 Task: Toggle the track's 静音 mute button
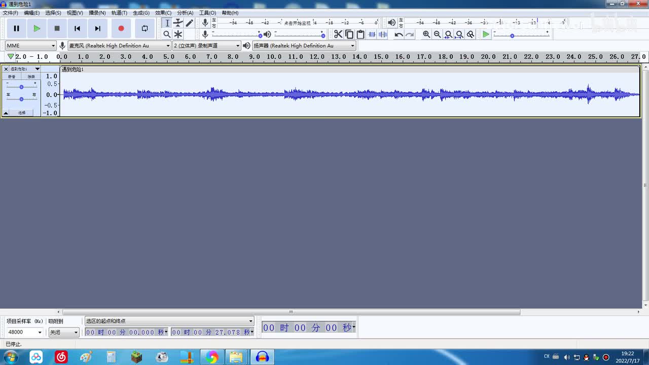pos(12,77)
